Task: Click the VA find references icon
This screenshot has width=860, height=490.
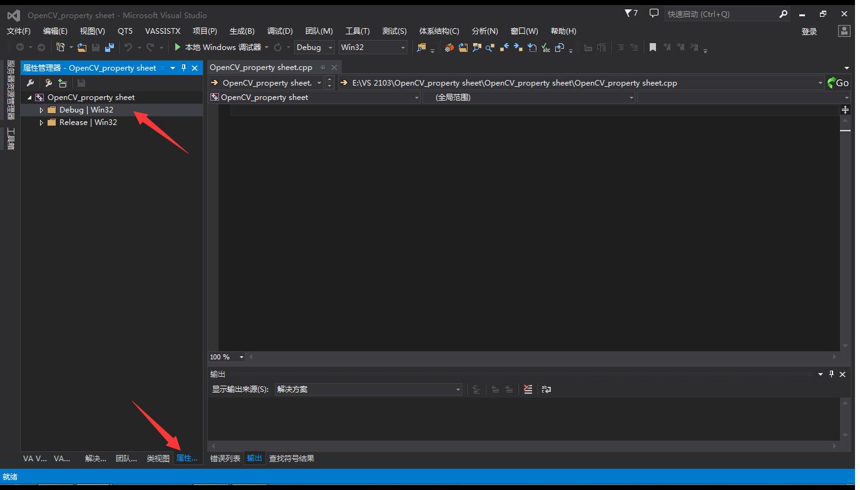Action: point(490,47)
